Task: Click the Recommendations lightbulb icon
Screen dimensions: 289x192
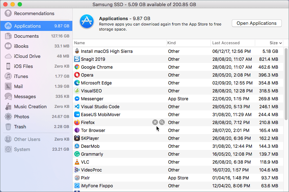Action: (8, 13)
